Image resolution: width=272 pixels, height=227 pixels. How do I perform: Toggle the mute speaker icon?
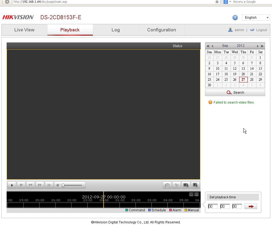[58, 185]
